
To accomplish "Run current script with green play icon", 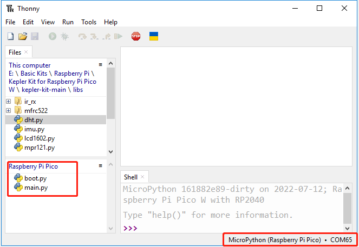I will pos(53,36).
